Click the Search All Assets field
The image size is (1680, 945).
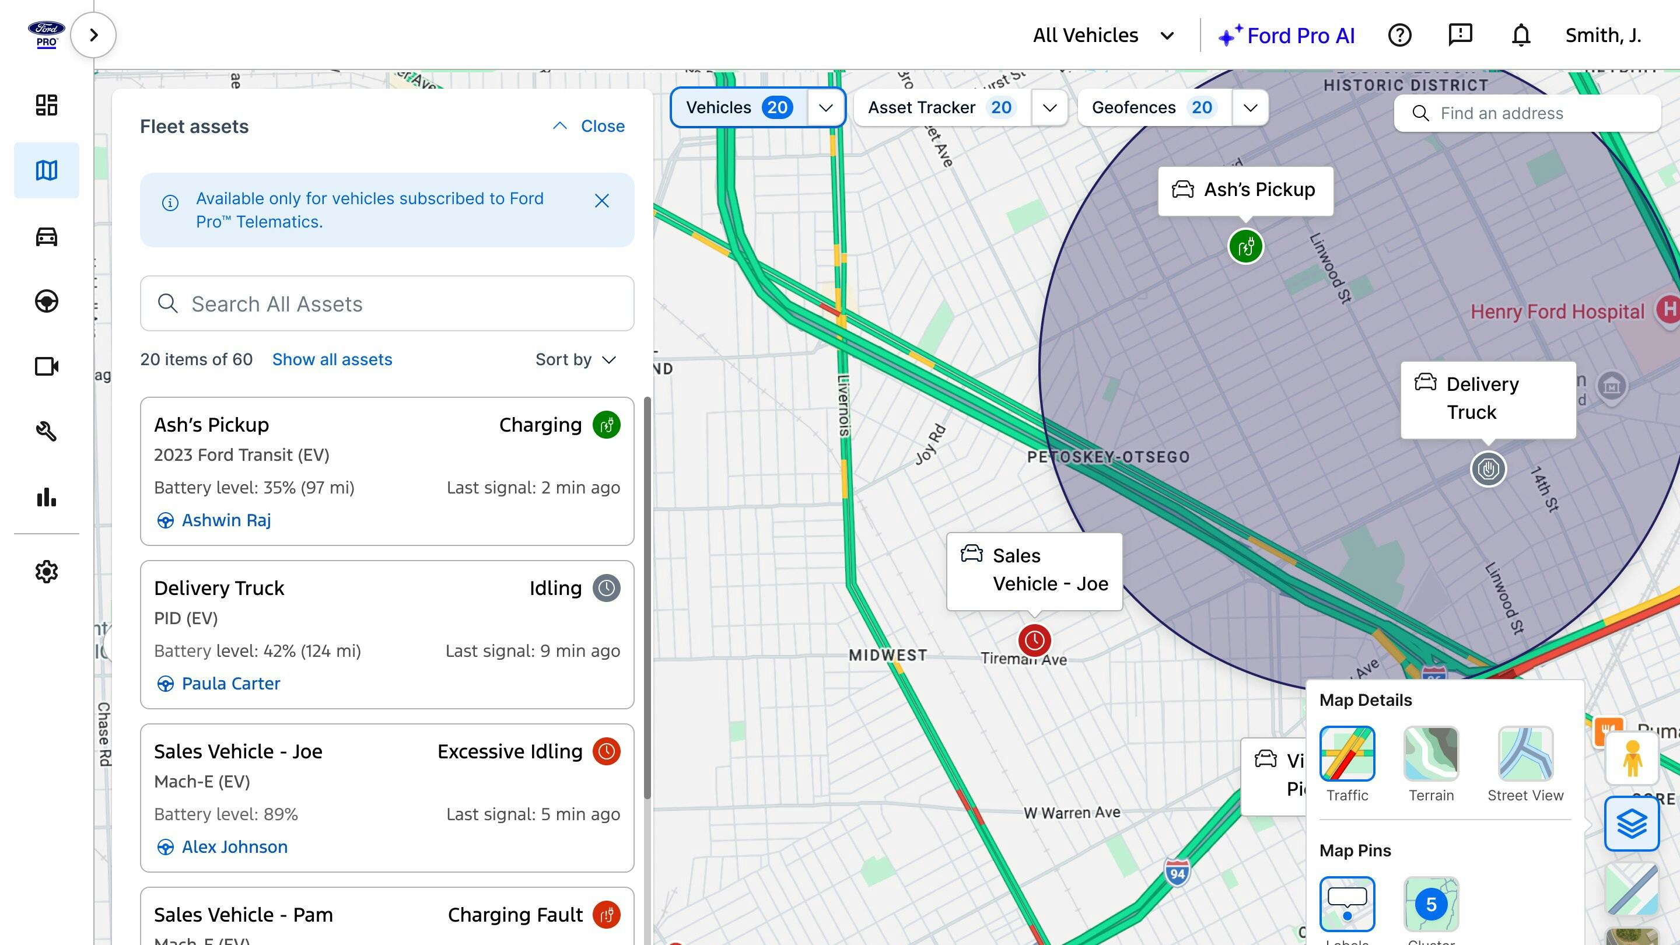pos(387,304)
